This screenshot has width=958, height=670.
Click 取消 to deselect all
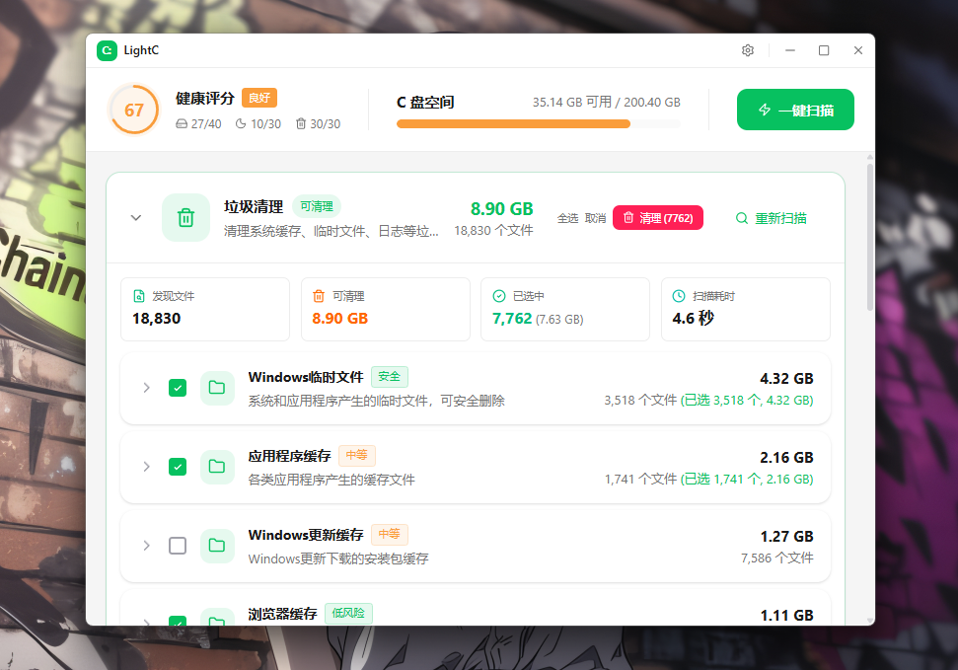tap(595, 218)
